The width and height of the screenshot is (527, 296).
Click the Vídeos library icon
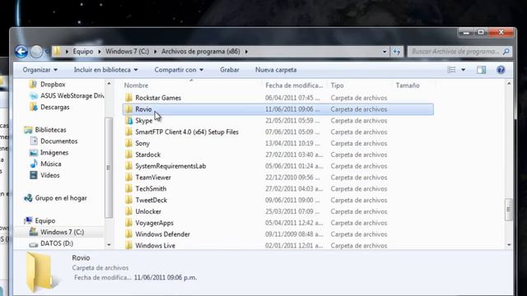(x=33, y=175)
